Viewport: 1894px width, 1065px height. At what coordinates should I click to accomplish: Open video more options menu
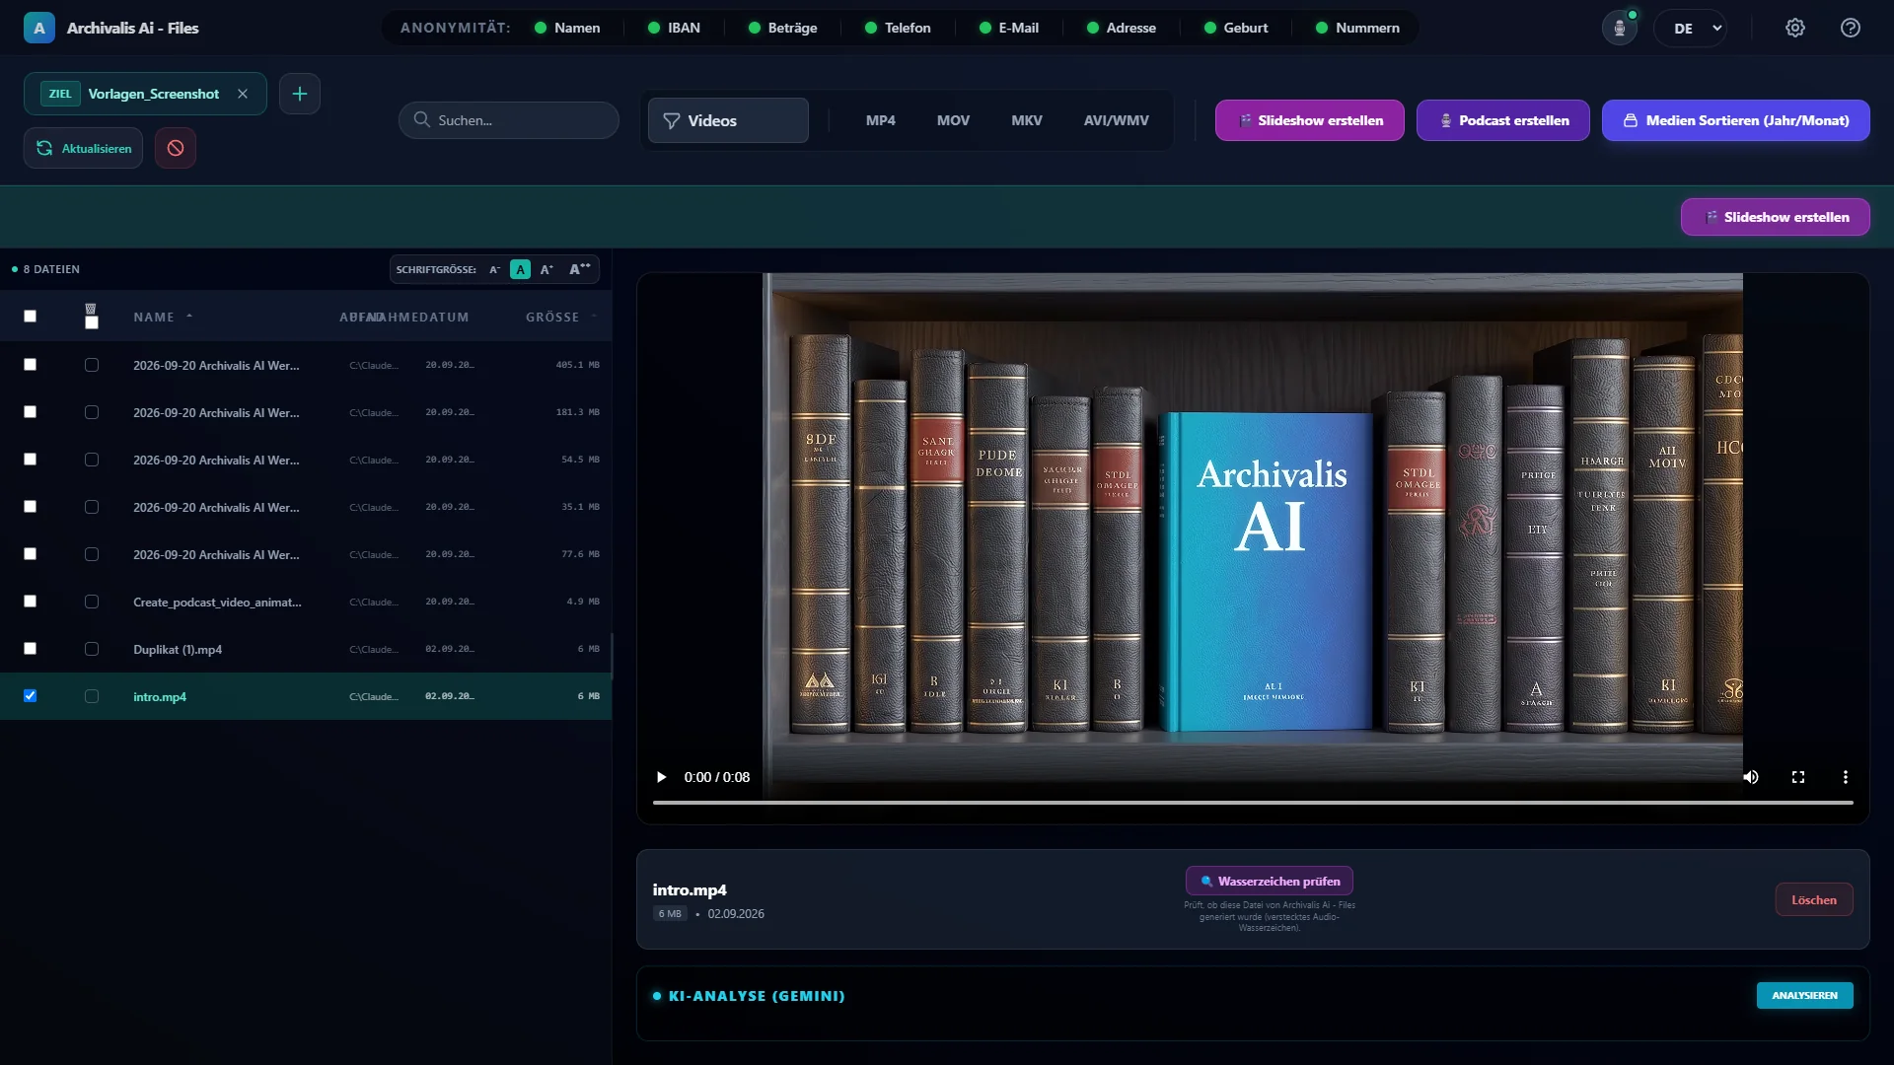pyautogui.click(x=1846, y=777)
